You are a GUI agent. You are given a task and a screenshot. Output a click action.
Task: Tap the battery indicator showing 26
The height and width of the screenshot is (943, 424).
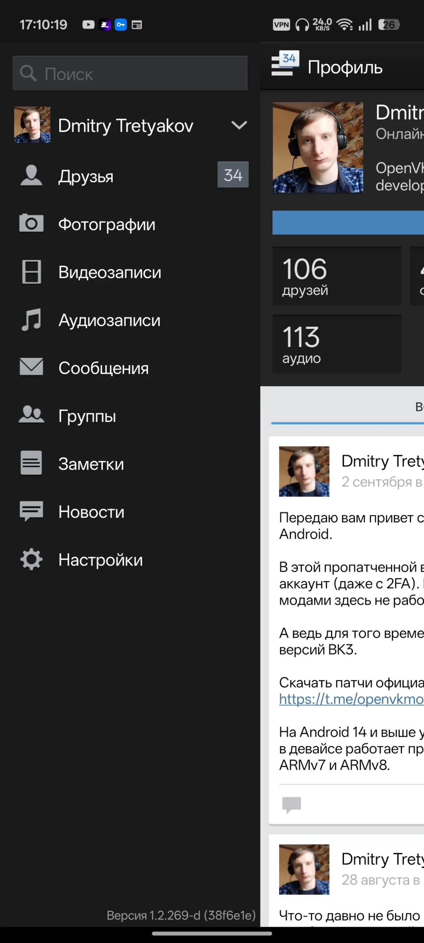tap(389, 24)
